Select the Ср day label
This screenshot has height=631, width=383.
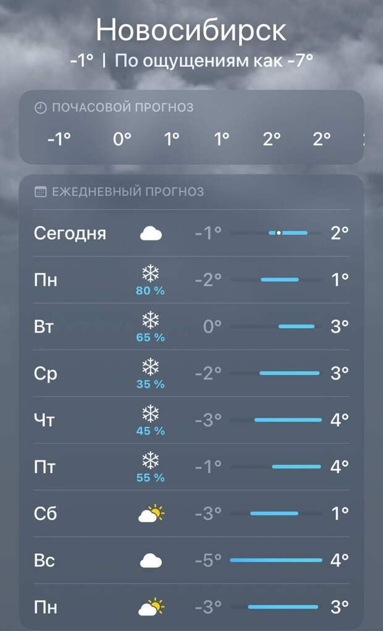tap(45, 374)
